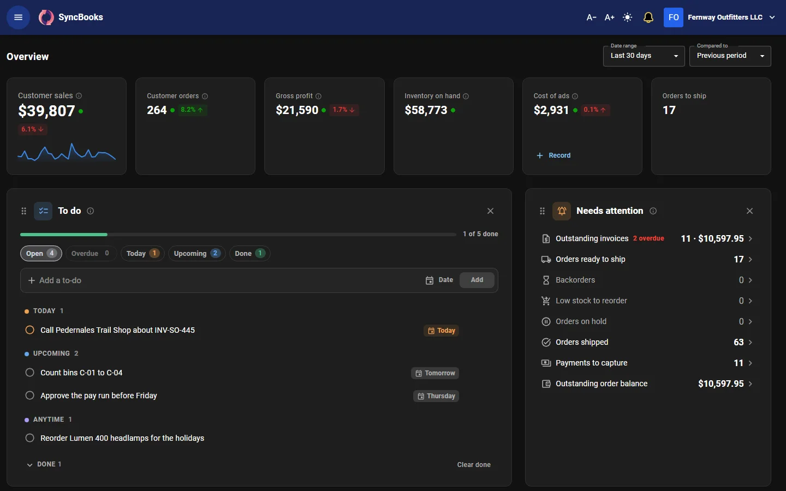Switch to the Overdue filter tab
Screen dimensions: 786x491
(x=91, y=254)
